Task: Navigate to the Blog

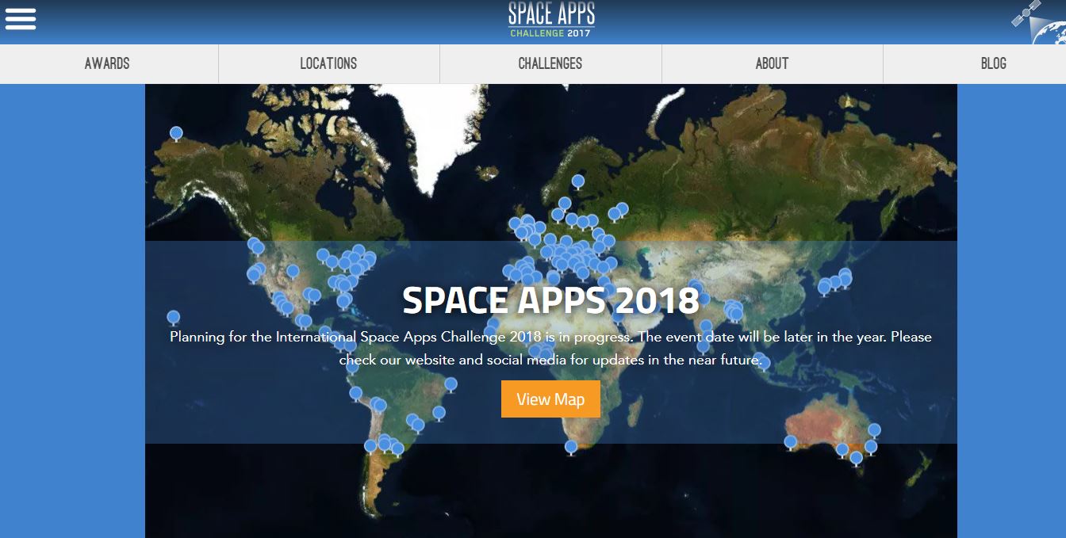Action: coord(994,63)
